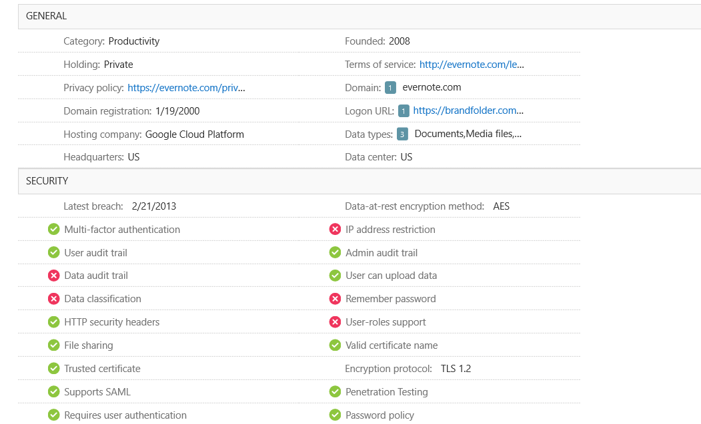Click the User-roles support label
The width and height of the screenshot is (701, 424).
386,322
